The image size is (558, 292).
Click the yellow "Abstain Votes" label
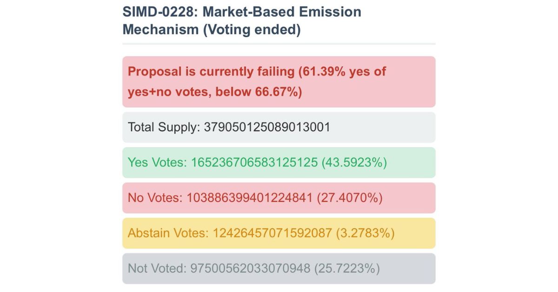(168, 233)
